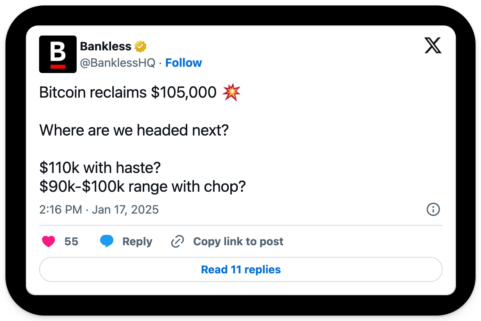Click the like count 55
The height and width of the screenshot is (321, 481).
[71, 242]
